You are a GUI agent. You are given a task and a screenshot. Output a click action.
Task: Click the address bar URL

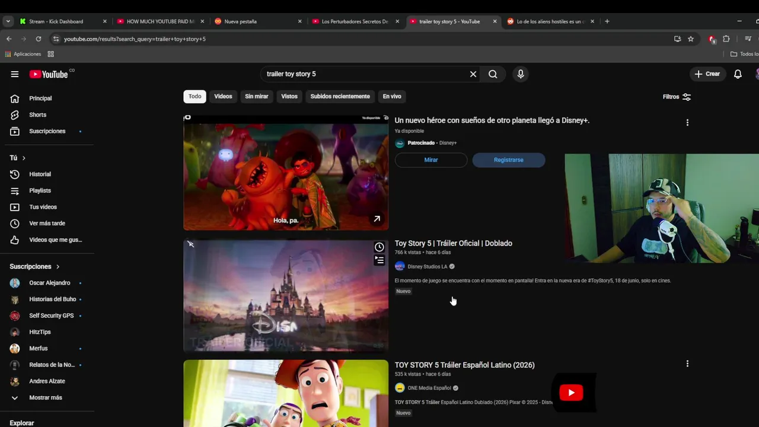coord(135,39)
